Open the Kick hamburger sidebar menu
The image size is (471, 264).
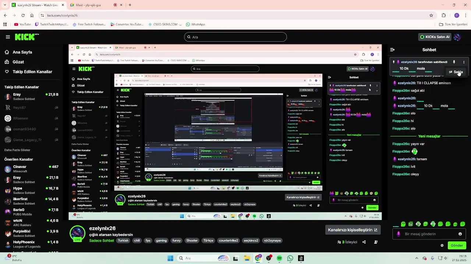click(8, 37)
